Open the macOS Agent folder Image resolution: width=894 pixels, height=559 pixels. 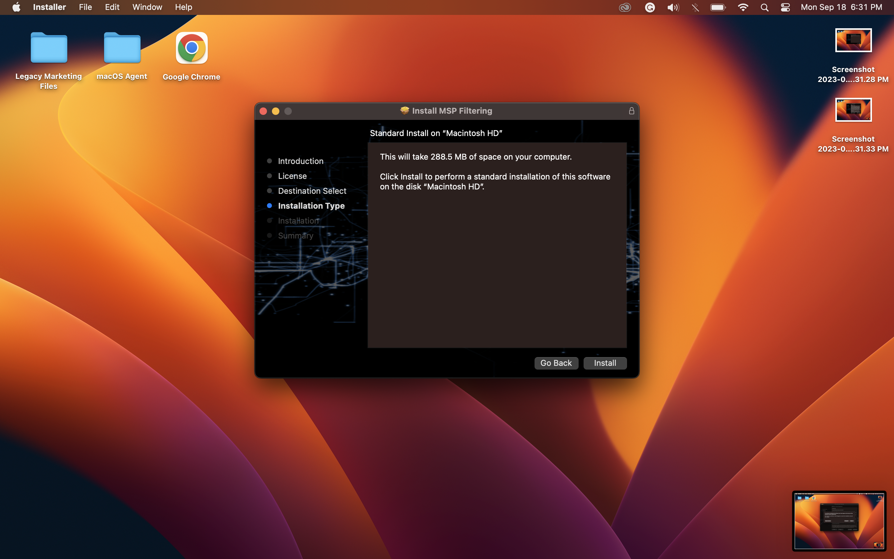[122, 48]
